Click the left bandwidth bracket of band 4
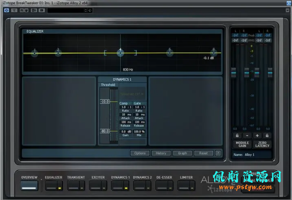Screen dimensions: 292x200 coord(105,53)
